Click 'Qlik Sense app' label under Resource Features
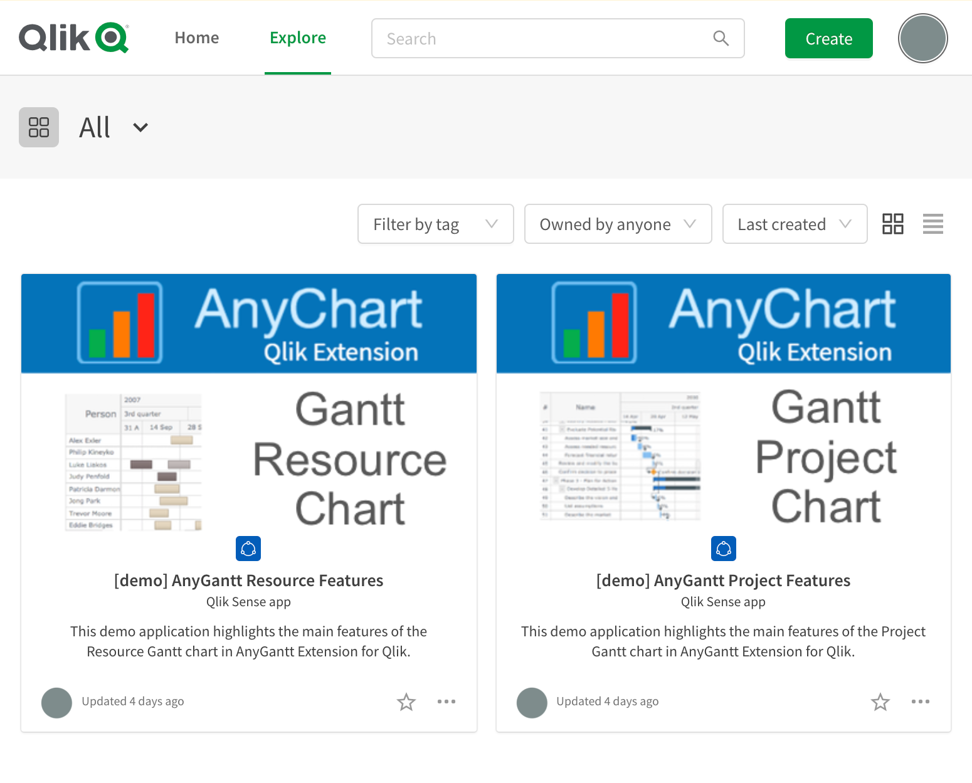 click(248, 602)
